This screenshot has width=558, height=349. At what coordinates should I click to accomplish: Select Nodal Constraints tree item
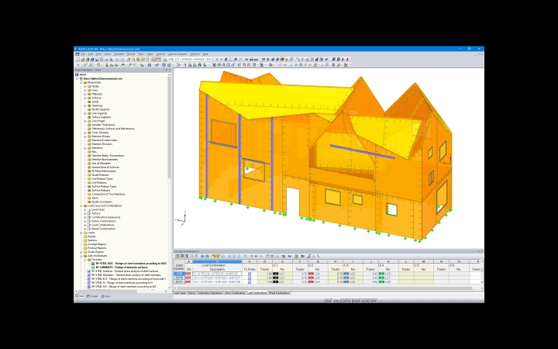(102, 202)
